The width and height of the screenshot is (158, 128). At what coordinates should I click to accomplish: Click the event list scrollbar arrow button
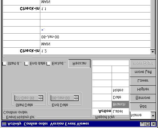pos(153,52)
